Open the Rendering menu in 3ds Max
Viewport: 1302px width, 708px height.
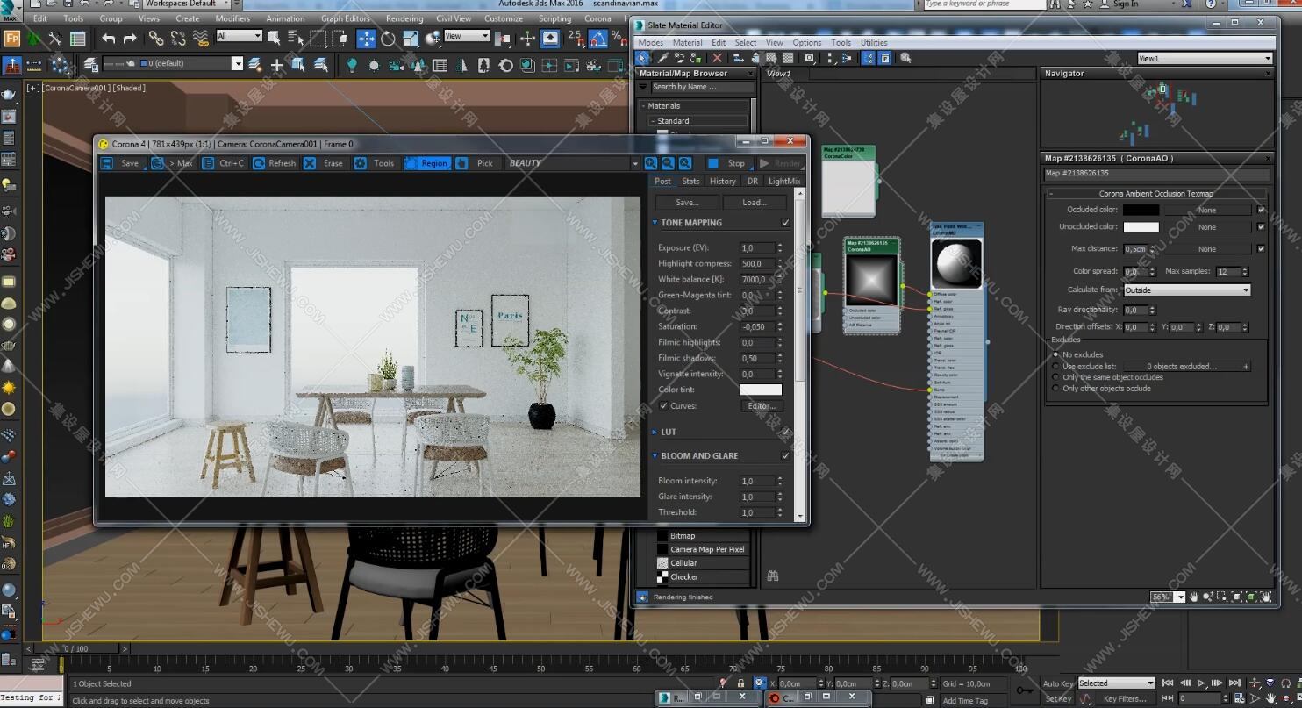coord(404,18)
